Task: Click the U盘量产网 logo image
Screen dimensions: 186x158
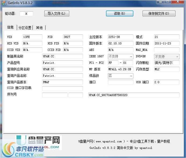Action: 38,143
